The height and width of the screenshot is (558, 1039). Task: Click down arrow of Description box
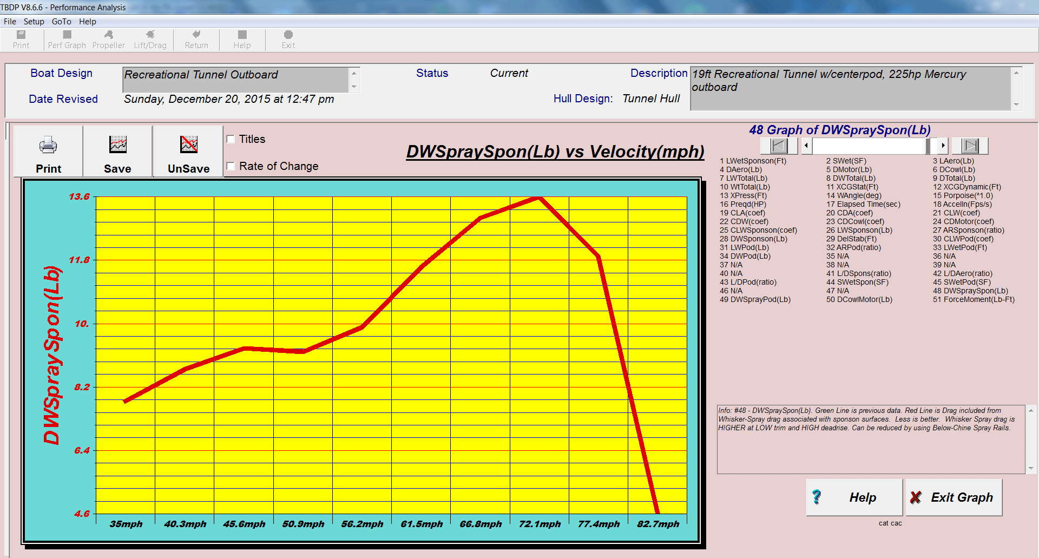click(1016, 104)
